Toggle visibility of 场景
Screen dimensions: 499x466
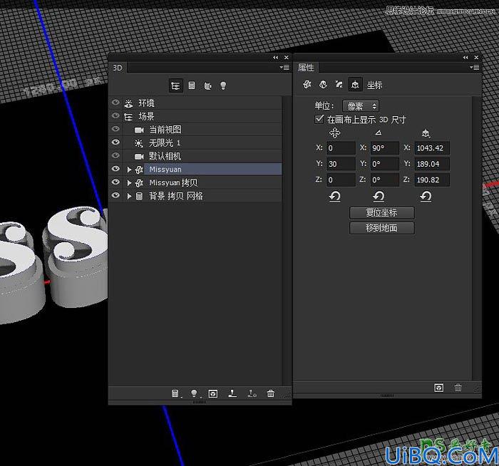(x=115, y=115)
